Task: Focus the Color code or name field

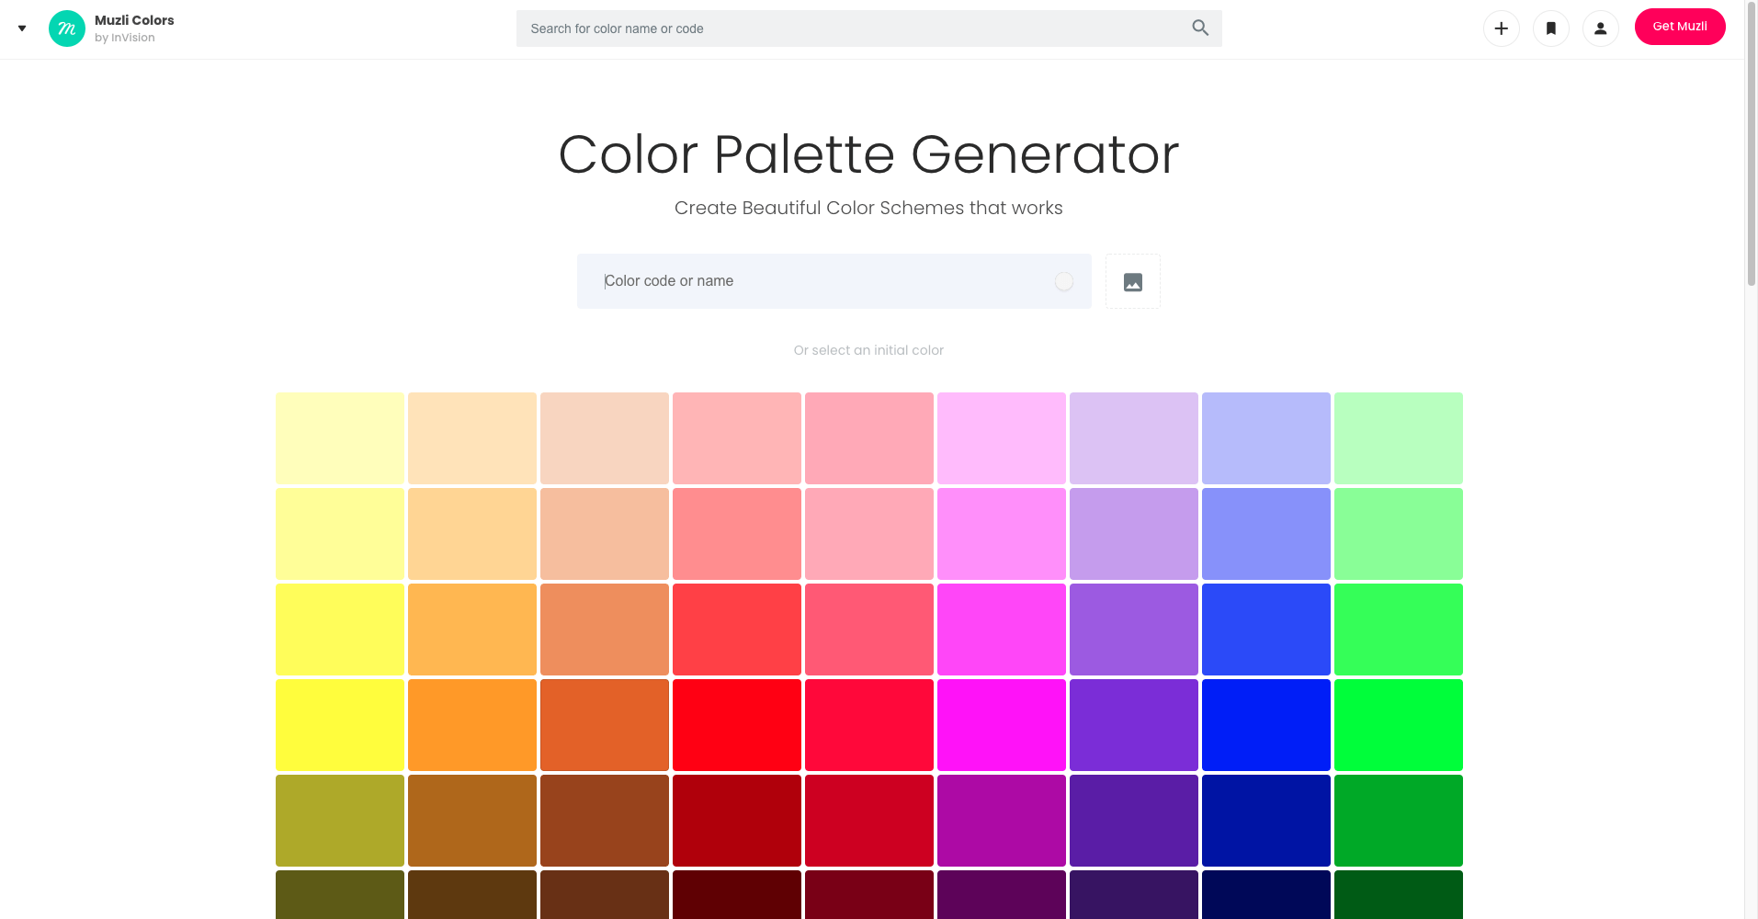Action: [x=834, y=281]
